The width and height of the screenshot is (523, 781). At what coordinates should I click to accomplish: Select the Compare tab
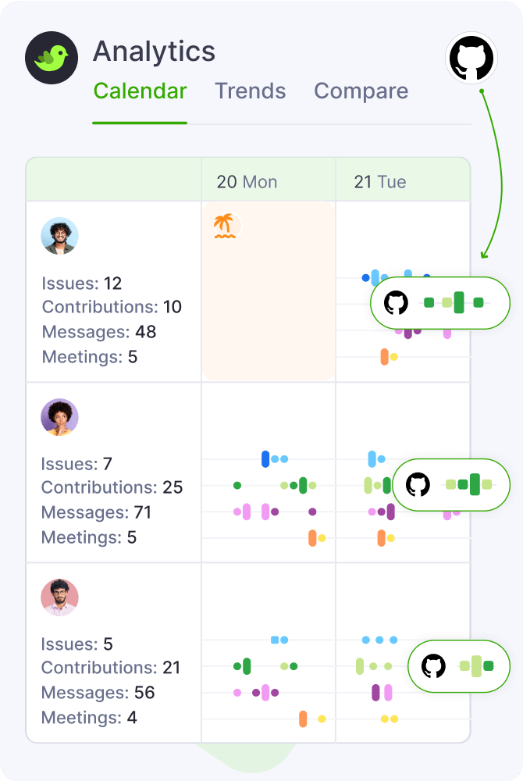pos(361,91)
